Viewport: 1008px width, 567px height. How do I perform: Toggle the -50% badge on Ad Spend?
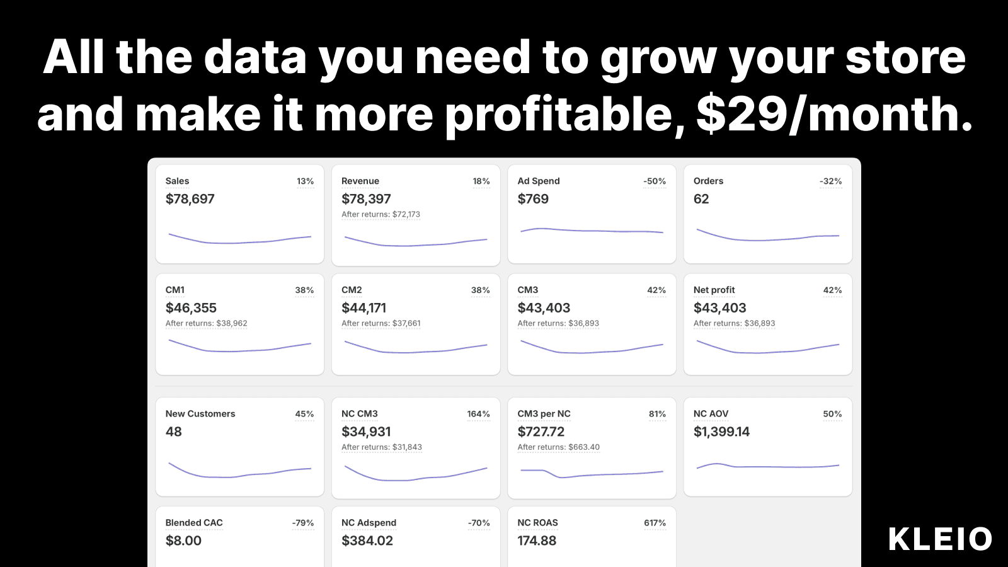pyautogui.click(x=653, y=181)
